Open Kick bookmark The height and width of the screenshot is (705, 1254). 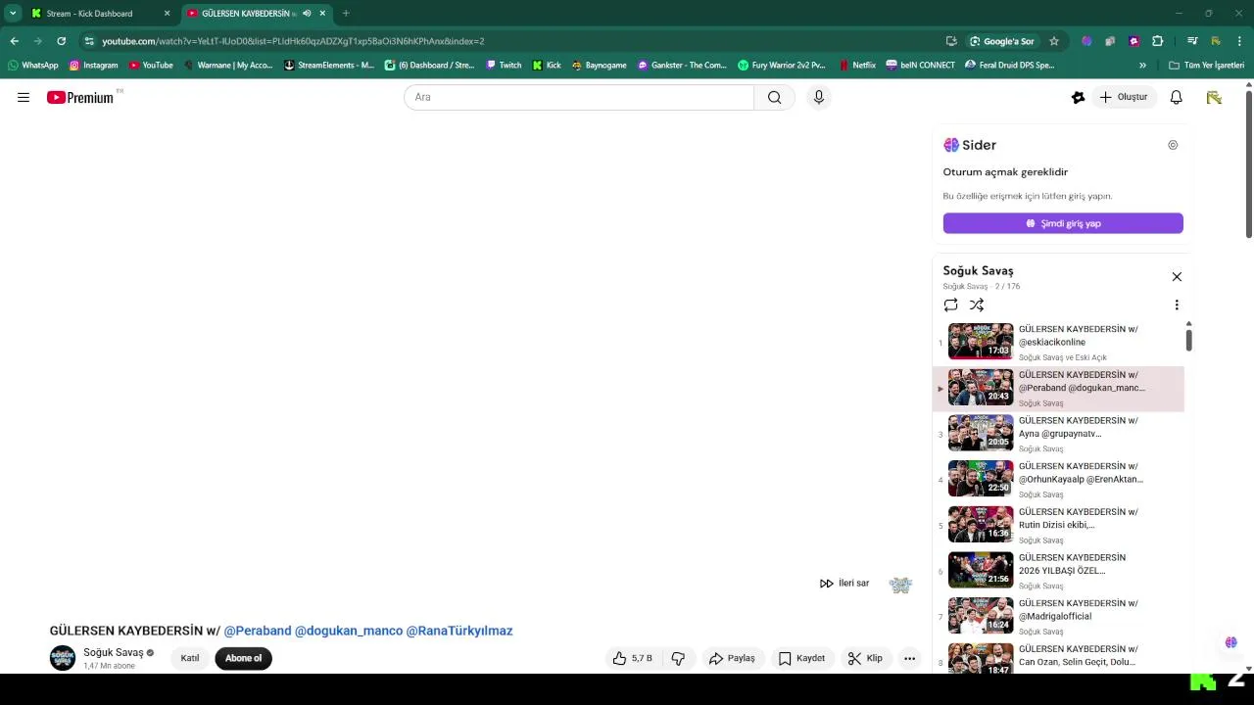[x=547, y=66]
